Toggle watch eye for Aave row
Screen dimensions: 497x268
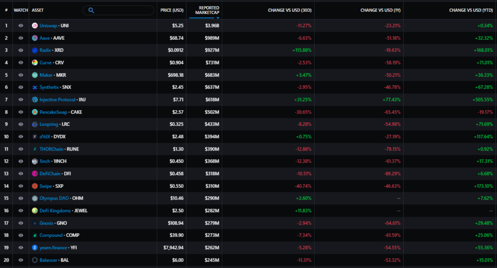click(20, 38)
